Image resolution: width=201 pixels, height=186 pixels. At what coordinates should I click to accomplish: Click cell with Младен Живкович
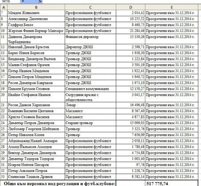[x=36, y=13]
